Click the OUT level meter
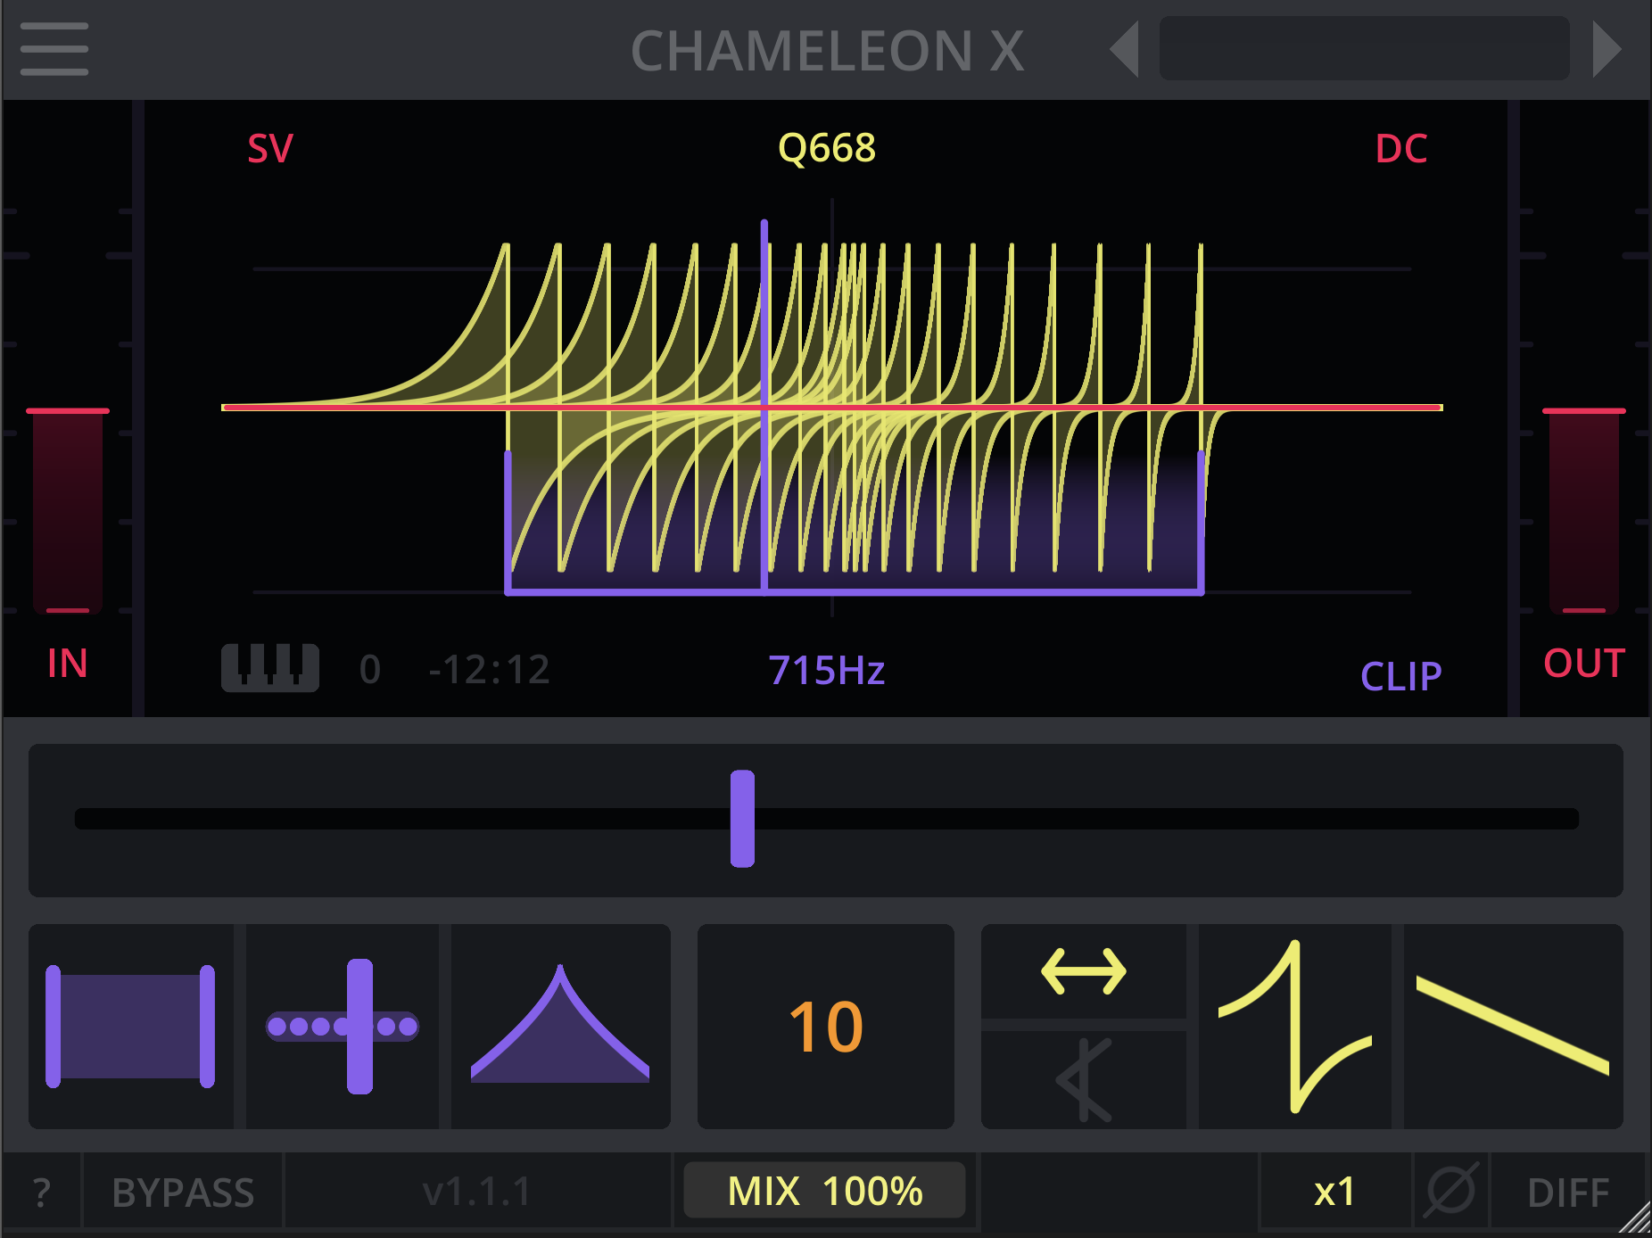The width and height of the screenshot is (1652, 1238). pos(1584,511)
